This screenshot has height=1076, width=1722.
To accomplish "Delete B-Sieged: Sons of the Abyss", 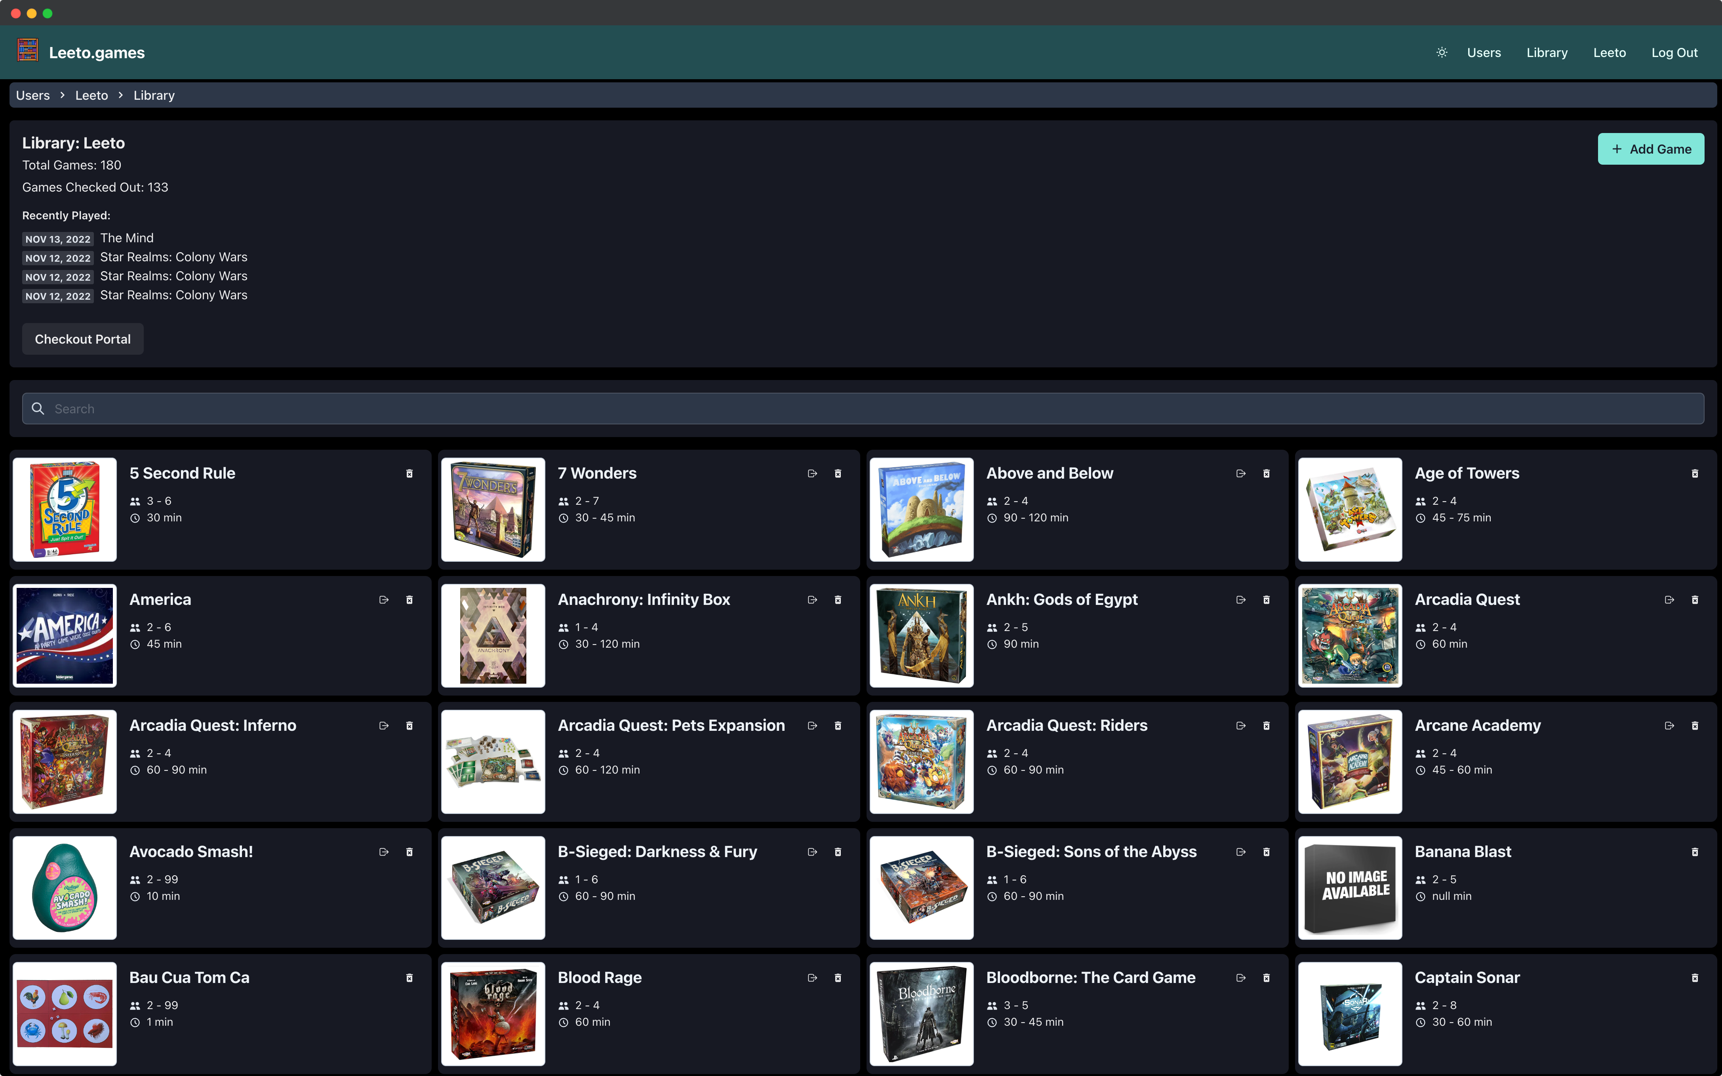I will [1267, 853].
